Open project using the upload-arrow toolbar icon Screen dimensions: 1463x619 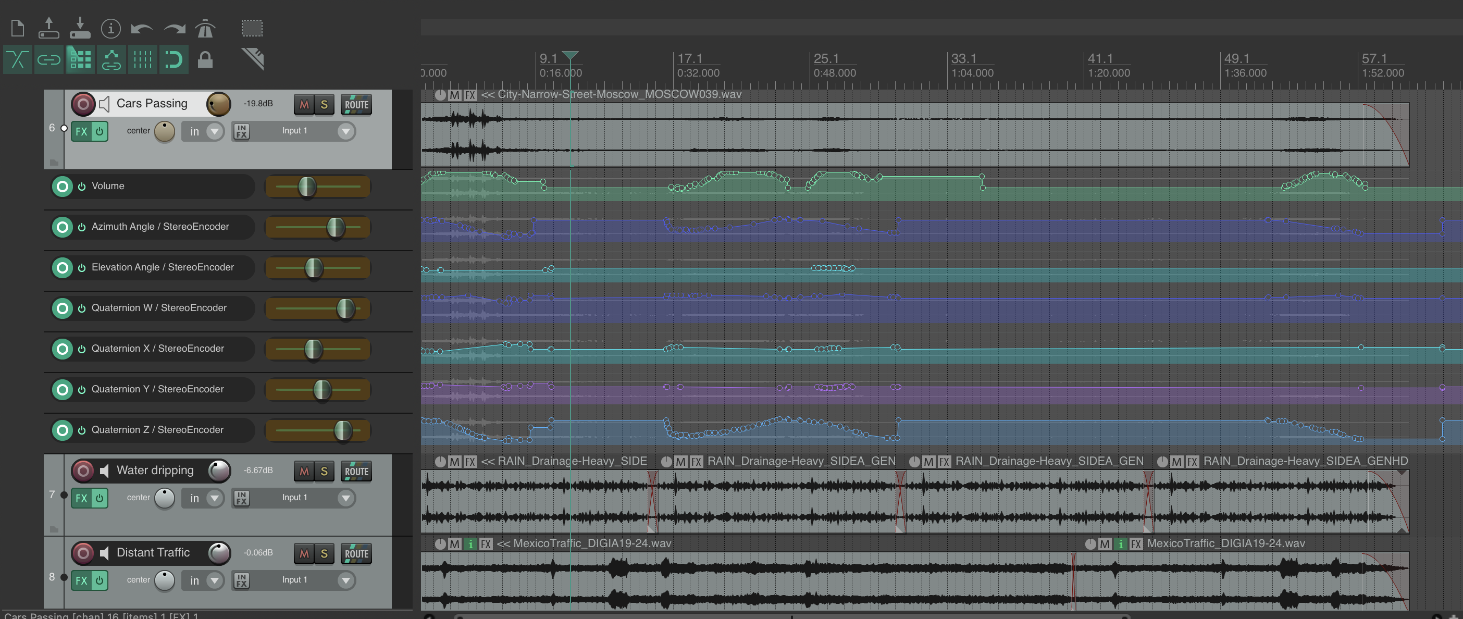(49, 28)
